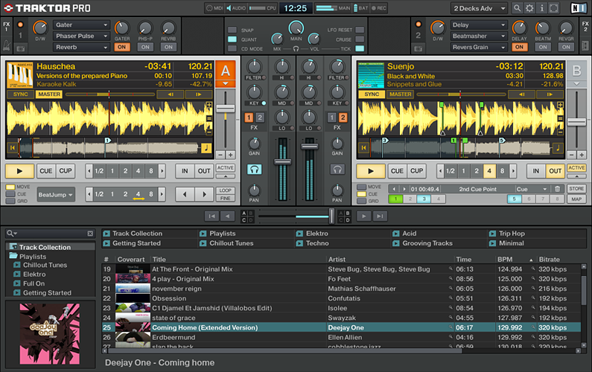Click the FX unit 2 snapshot icon
This screenshot has width=592, height=372.
pyautogui.click(x=418, y=48)
